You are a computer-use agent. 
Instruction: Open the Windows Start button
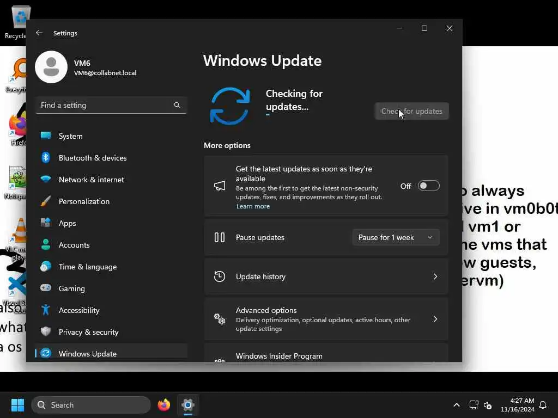(x=17, y=405)
